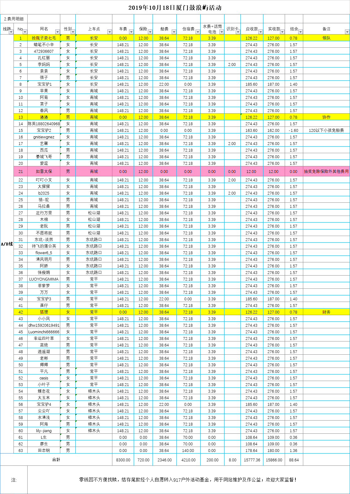Open the 线路 column filter dropdown

pyautogui.click(x=11, y=32)
